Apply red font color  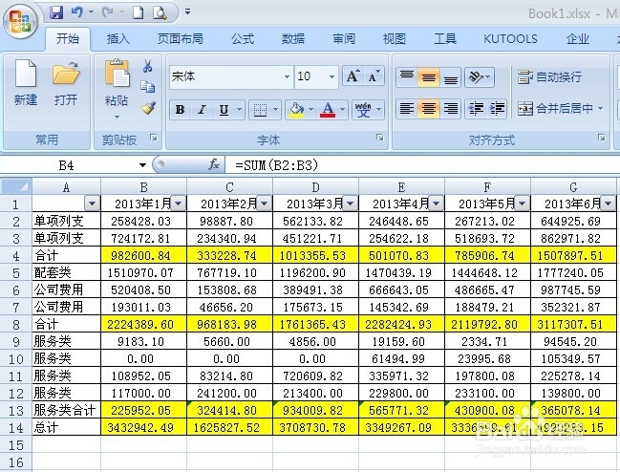328,110
